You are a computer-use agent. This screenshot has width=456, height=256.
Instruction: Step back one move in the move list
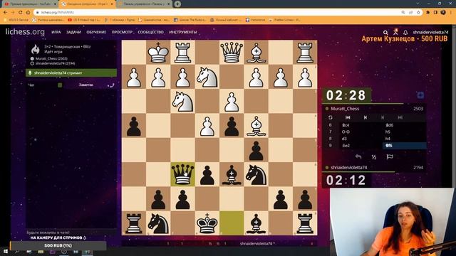pyautogui.click(x=366, y=117)
